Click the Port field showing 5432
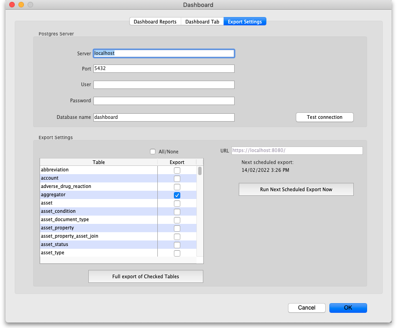Screen dimensions: 397x328 (164, 69)
